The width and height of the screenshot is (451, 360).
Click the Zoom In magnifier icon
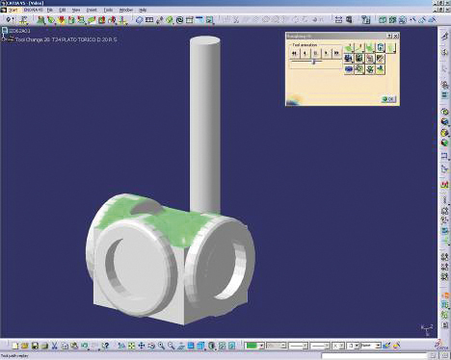pos(161,346)
